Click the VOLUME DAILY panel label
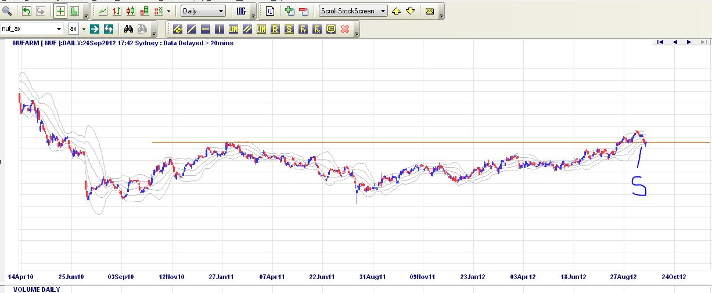Screen dimensions: 712x293 (x=37, y=289)
